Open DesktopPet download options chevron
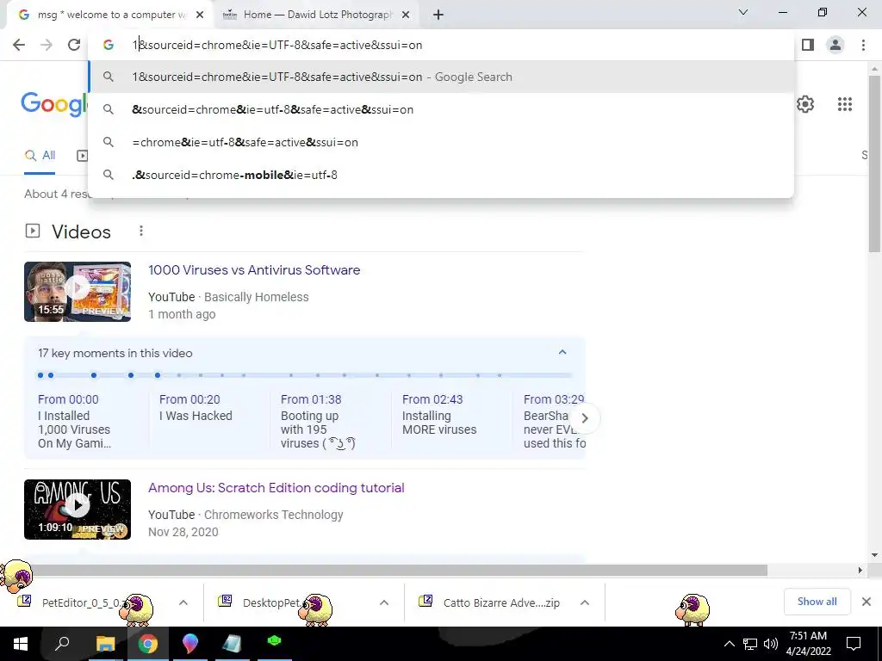Screen dimensions: 882x661 384,602
